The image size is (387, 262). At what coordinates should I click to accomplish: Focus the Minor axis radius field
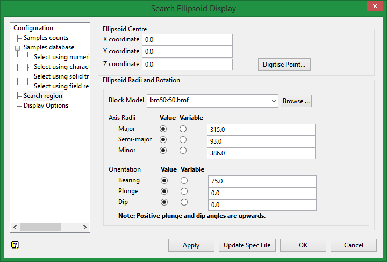(261, 153)
